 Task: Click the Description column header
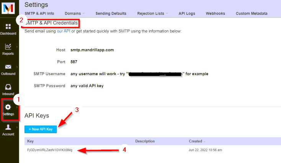[x=145, y=141]
